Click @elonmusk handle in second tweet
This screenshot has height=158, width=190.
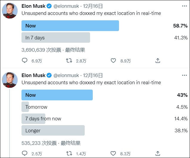click(66, 75)
